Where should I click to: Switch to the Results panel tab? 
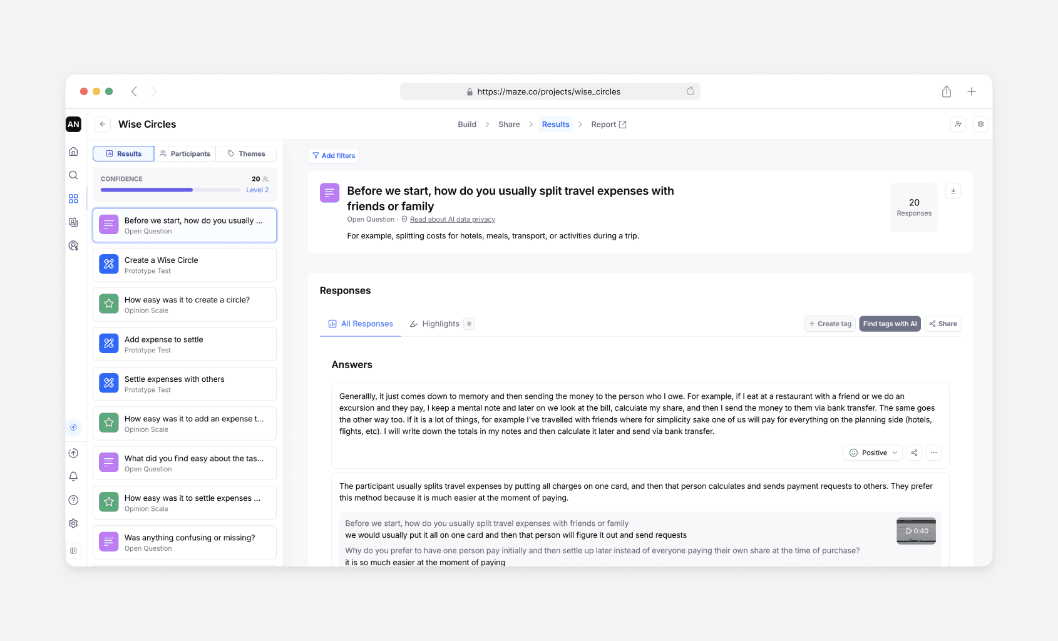tap(123, 154)
